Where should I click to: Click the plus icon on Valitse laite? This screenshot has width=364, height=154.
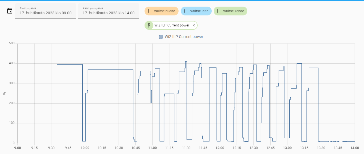185,11
